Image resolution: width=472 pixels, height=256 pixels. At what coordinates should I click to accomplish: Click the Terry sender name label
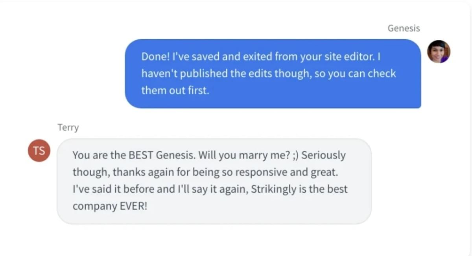[x=68, y=127]
